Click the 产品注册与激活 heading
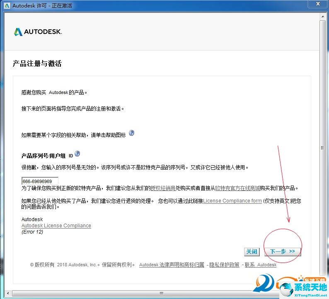The image size is (329, 299). pos(37,63)
